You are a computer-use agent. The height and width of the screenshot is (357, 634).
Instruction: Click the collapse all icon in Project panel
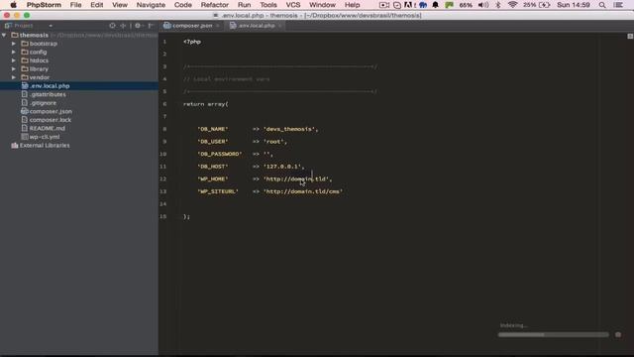tap(123, 26)
